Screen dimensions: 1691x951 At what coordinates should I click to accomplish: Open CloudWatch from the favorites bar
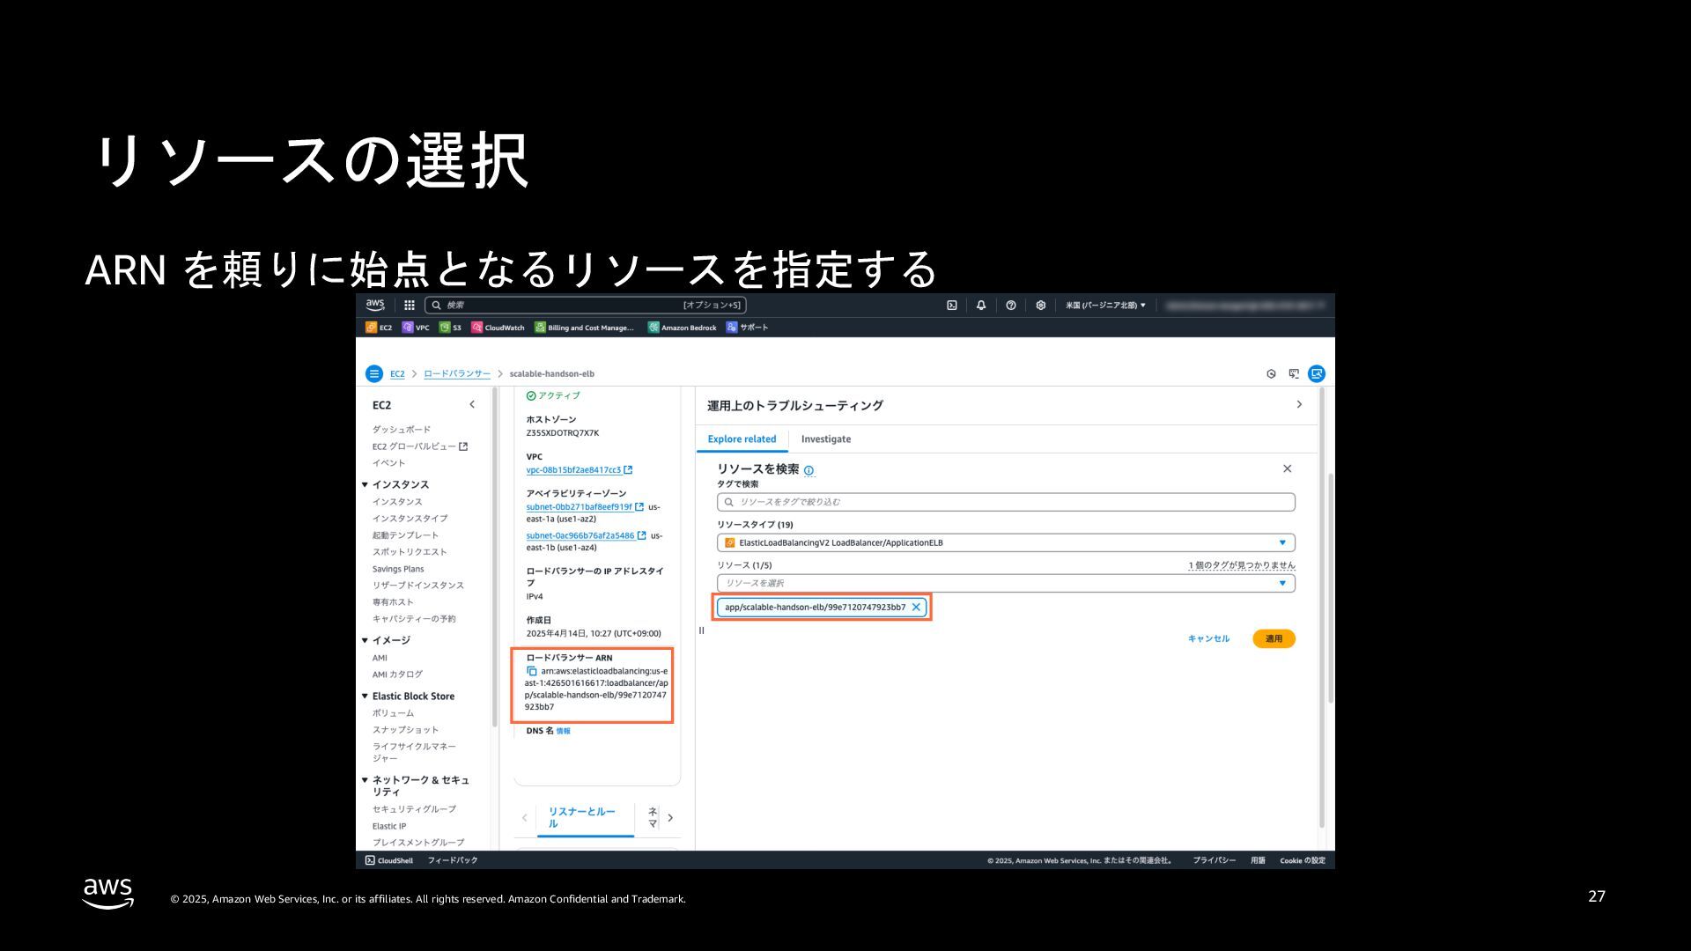click(498, 328)
